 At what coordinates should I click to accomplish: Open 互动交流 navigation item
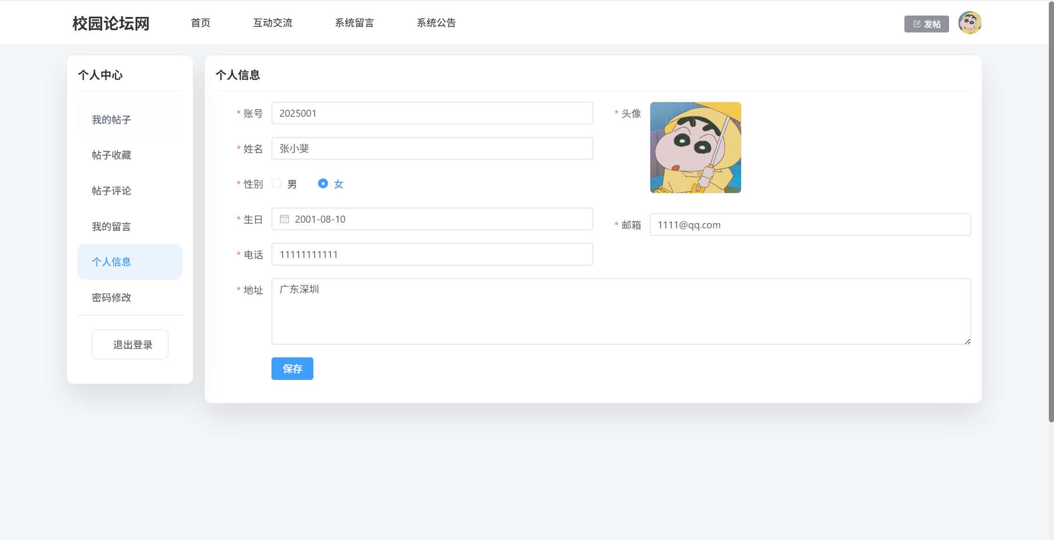coord(272,23)
